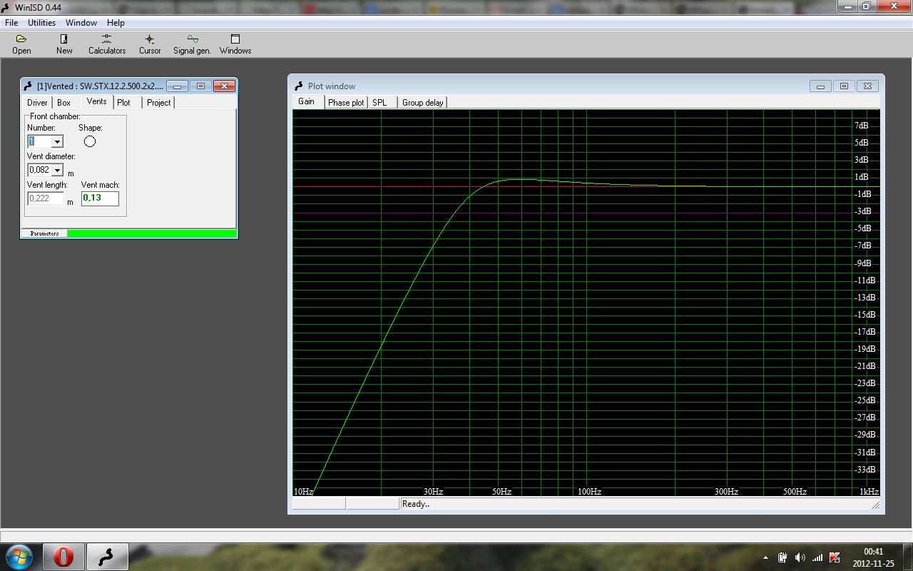The image size is (913, 571).
Task: Click the green Parameters progress bar
Action: coord(151,233)
